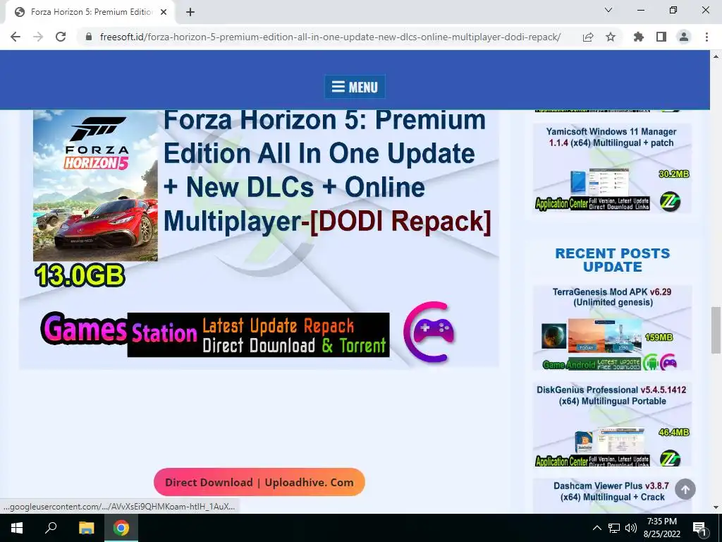Click Chrome icon in taskbar

tap(121, 528)
